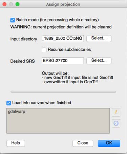
Task: Click the green zoom window button
Action: 18,4
